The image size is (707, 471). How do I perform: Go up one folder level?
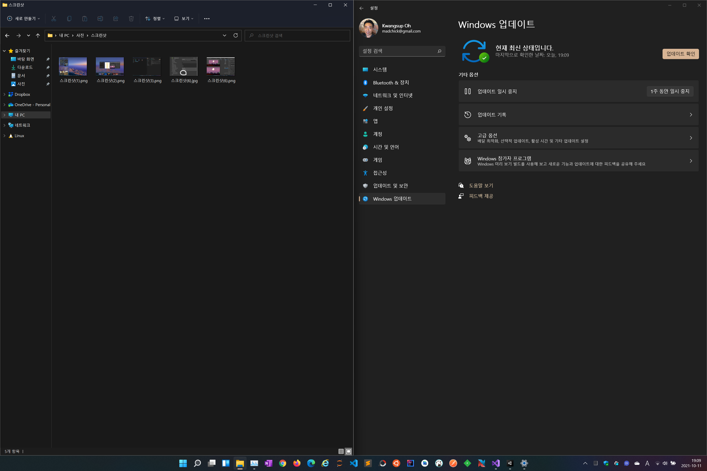click(38, 35)
